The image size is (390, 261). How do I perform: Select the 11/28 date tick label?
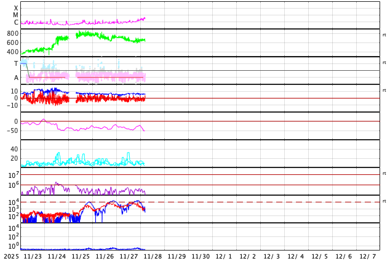click(x=153, y=256)
